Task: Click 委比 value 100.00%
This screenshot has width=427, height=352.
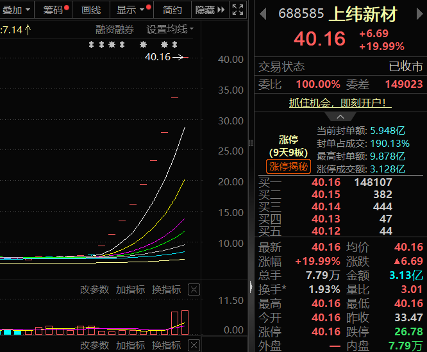Action: (318, 84)
